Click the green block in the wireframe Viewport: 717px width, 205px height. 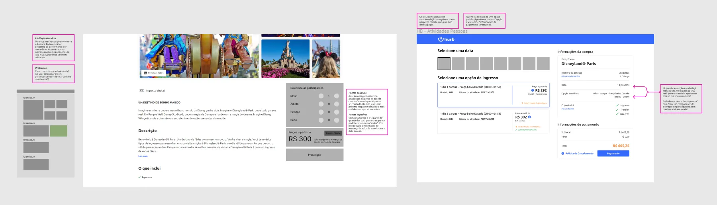pos(59,131)
